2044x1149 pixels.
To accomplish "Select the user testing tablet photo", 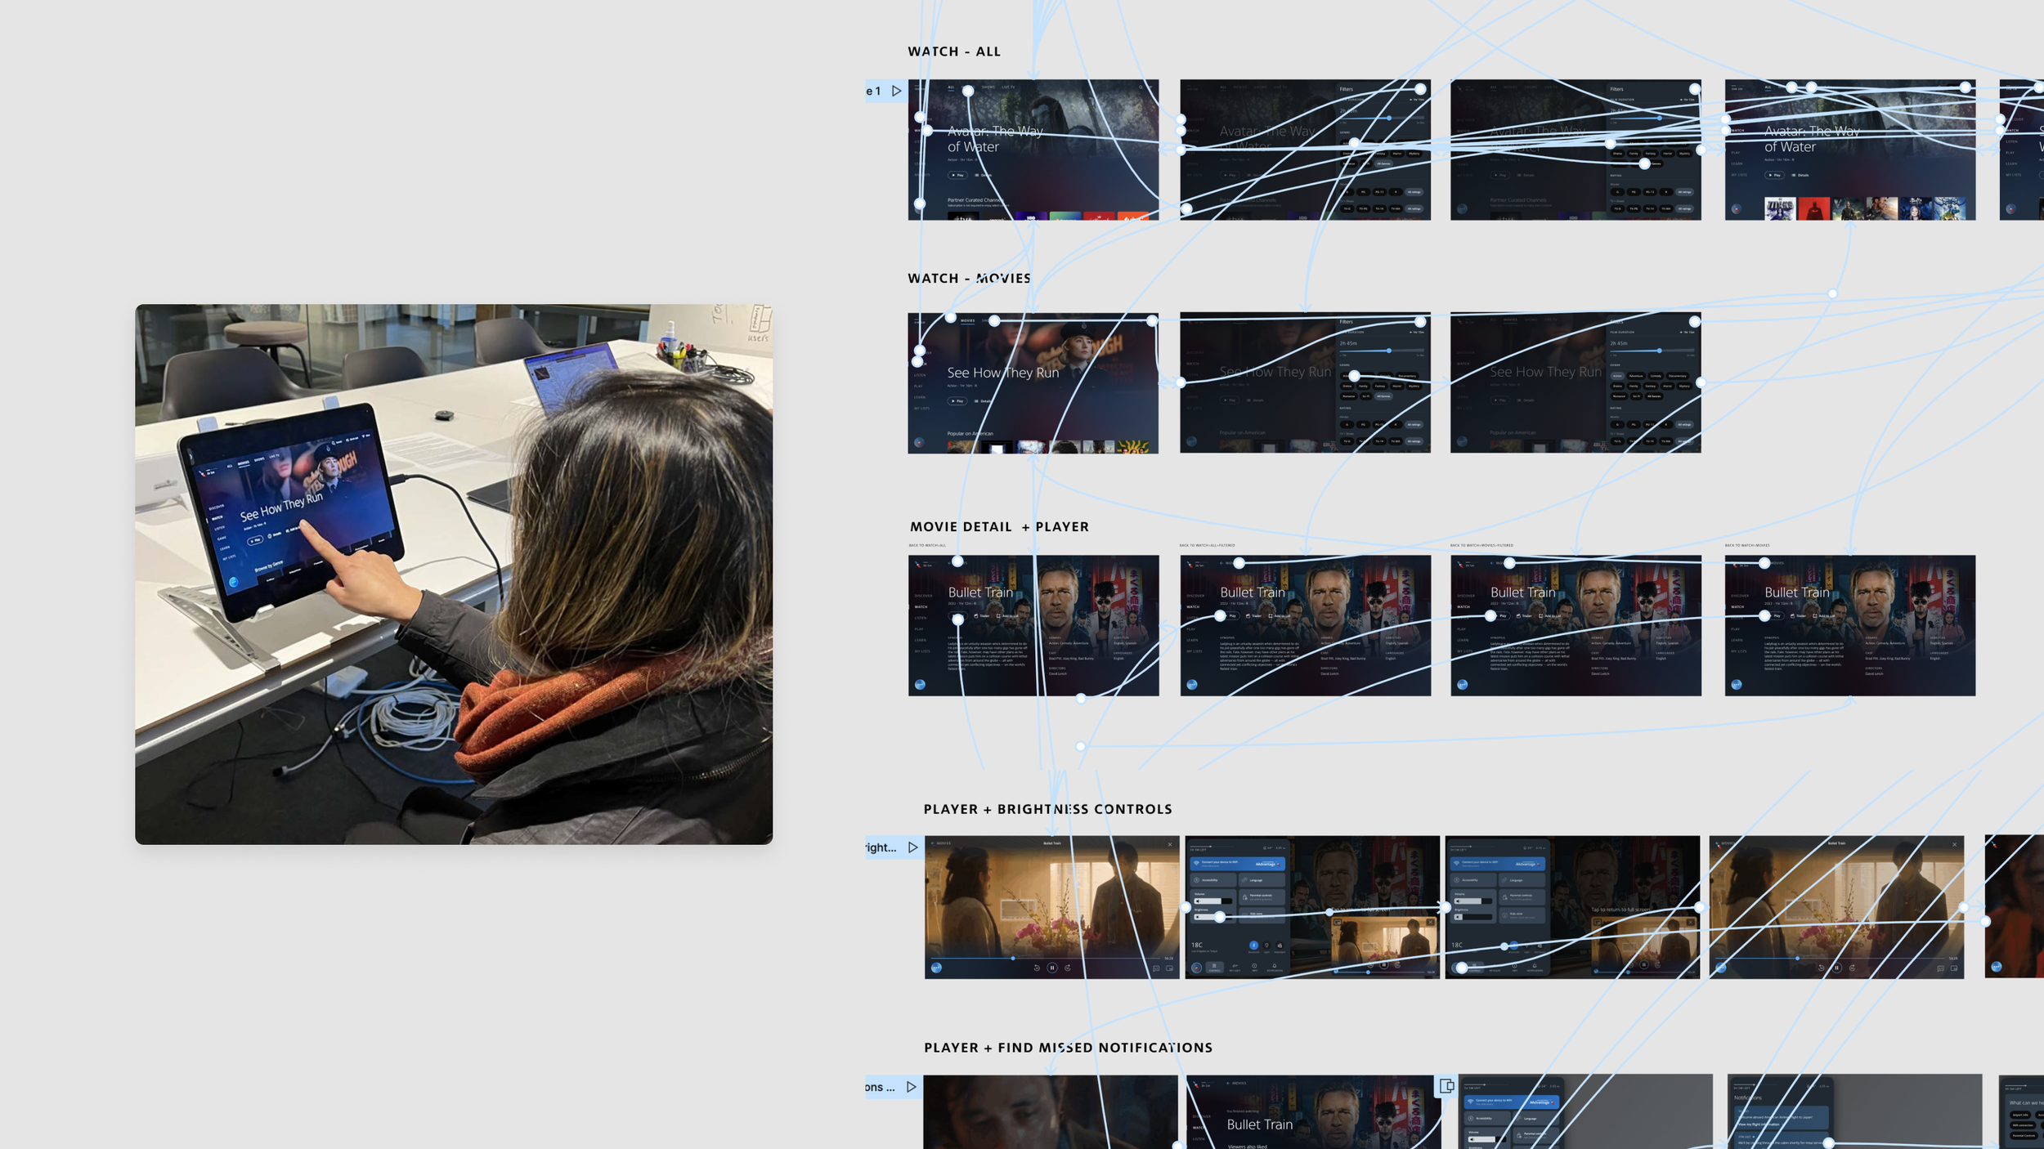I will tap(454, 574).
